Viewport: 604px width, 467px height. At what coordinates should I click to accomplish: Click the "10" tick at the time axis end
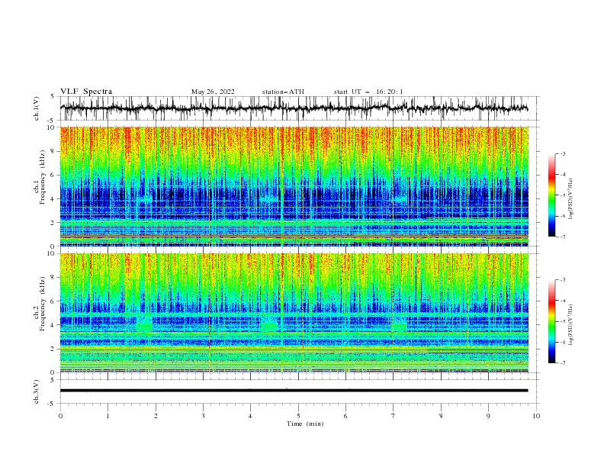click(x=536, y=416)
